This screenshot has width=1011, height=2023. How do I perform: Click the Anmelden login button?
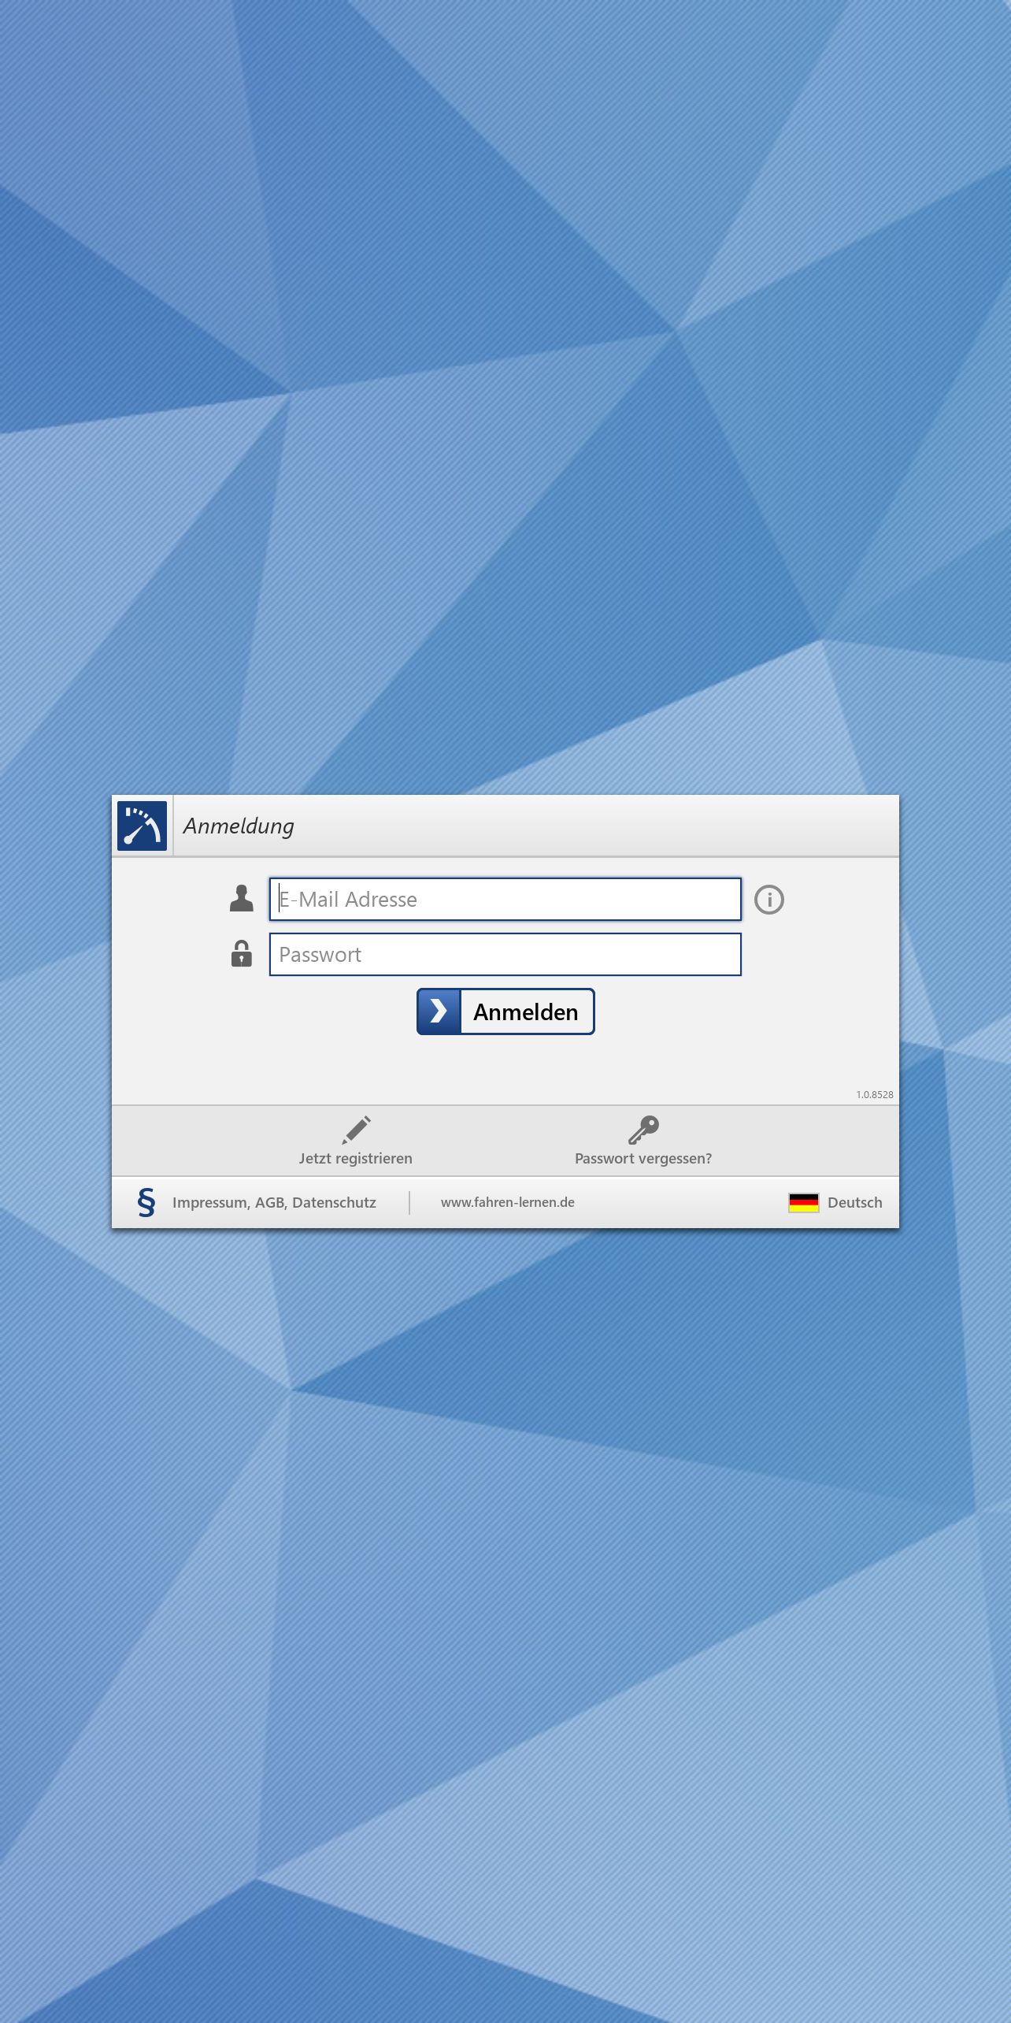coord(505,1011)
